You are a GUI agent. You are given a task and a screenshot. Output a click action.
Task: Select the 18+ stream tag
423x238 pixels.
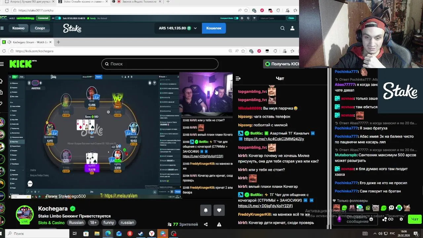[x=94, y=223]
